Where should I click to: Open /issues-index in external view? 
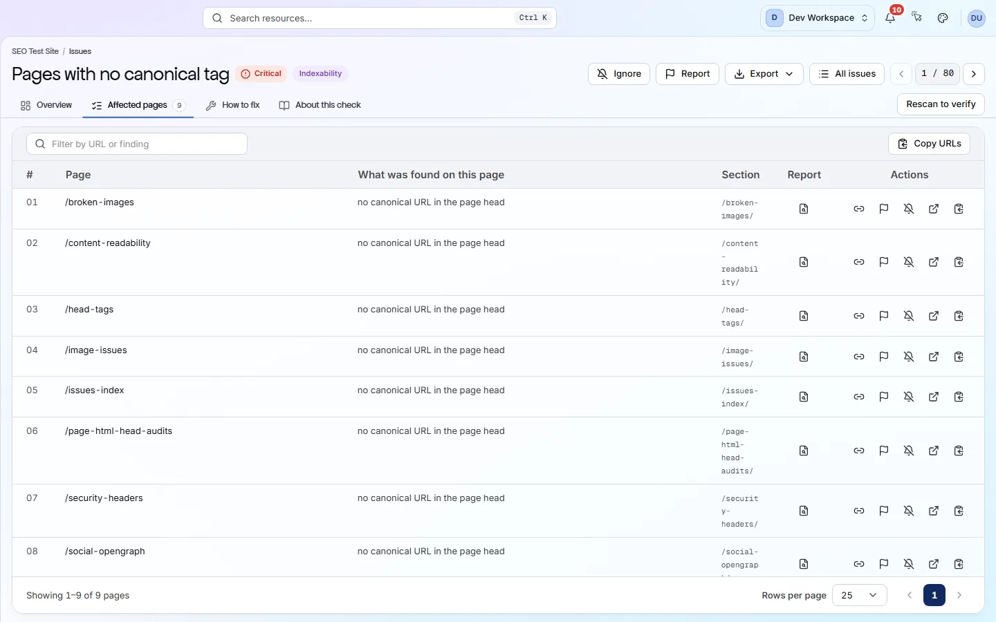pos(934,397)
